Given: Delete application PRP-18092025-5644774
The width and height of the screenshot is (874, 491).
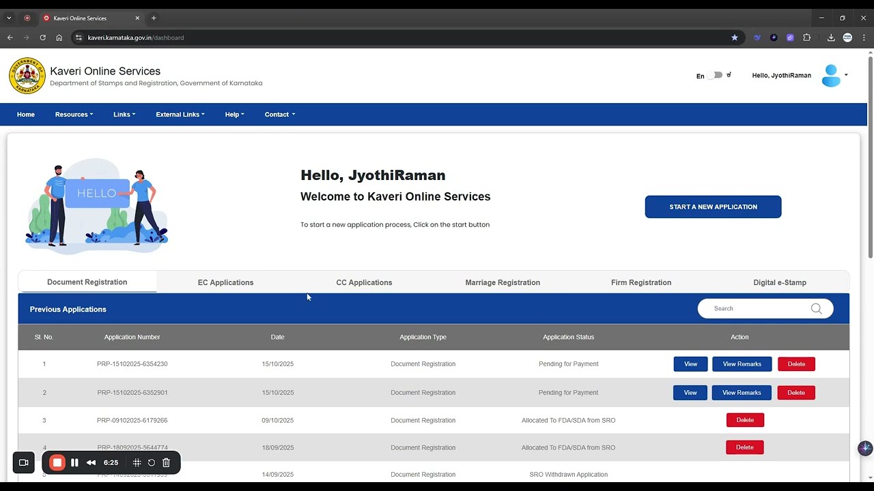Looking at the screenshot, I should 745,447.
